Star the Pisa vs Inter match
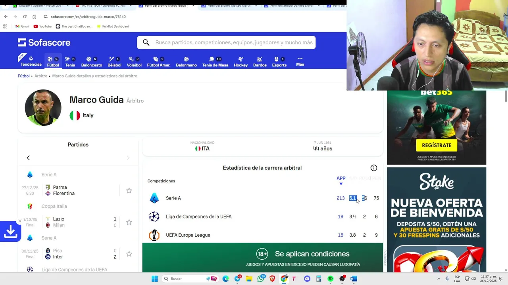This screenshot has width=508, height=285. (129, 254)
